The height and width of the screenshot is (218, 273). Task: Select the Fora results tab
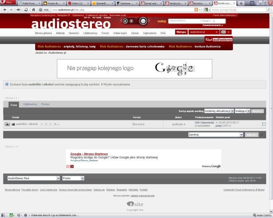point(14,105)
